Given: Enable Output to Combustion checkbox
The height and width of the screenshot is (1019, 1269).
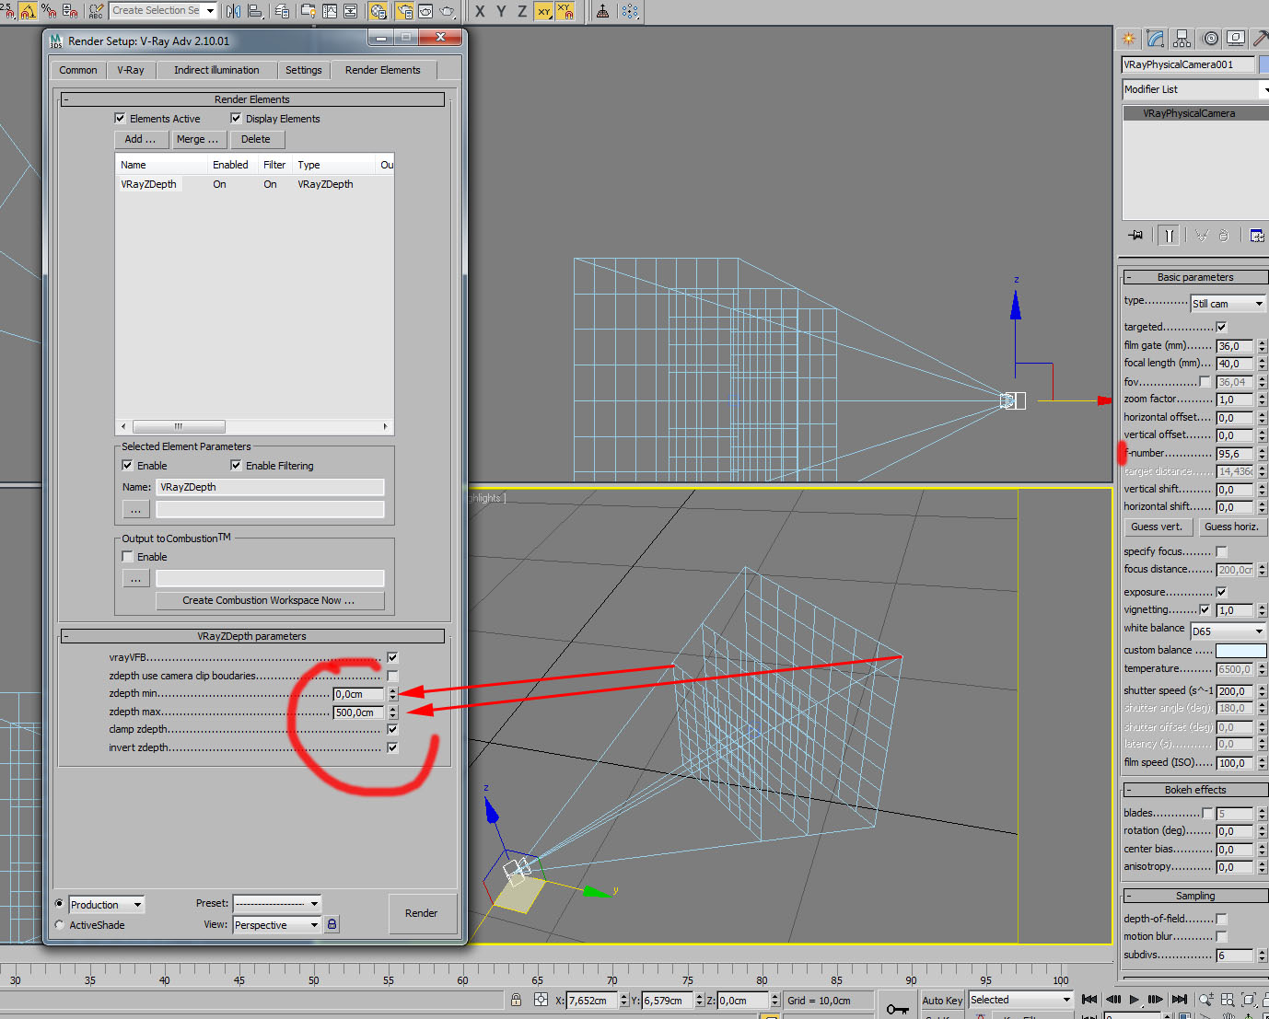Looking at the screenshot, I should [x=127, y=556].
